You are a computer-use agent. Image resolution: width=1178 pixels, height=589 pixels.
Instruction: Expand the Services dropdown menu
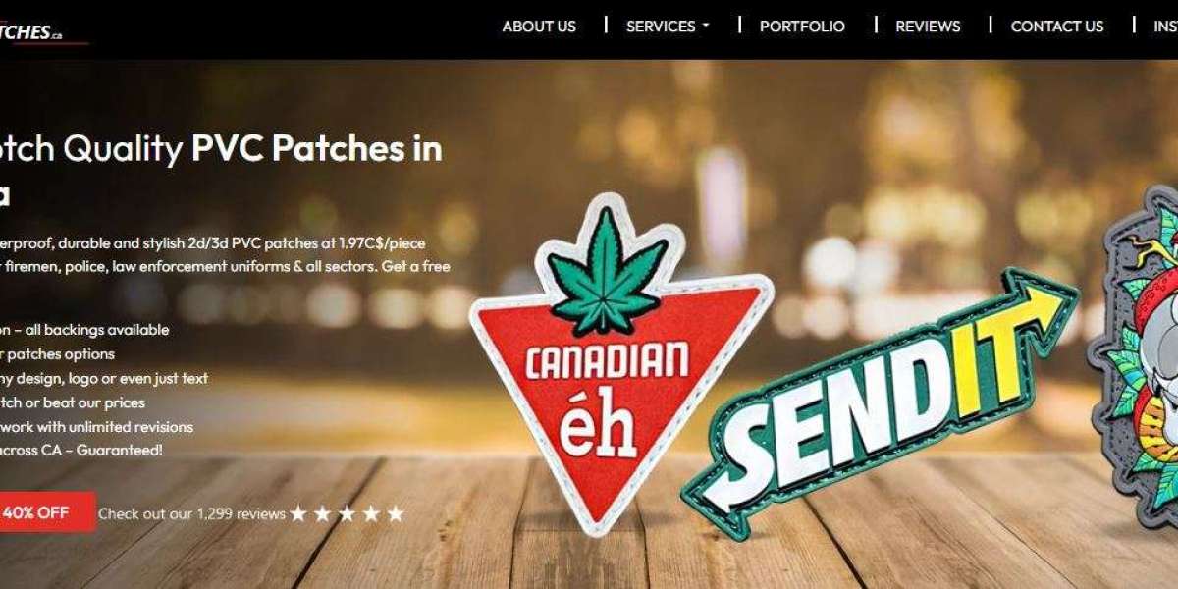[668, 27]
